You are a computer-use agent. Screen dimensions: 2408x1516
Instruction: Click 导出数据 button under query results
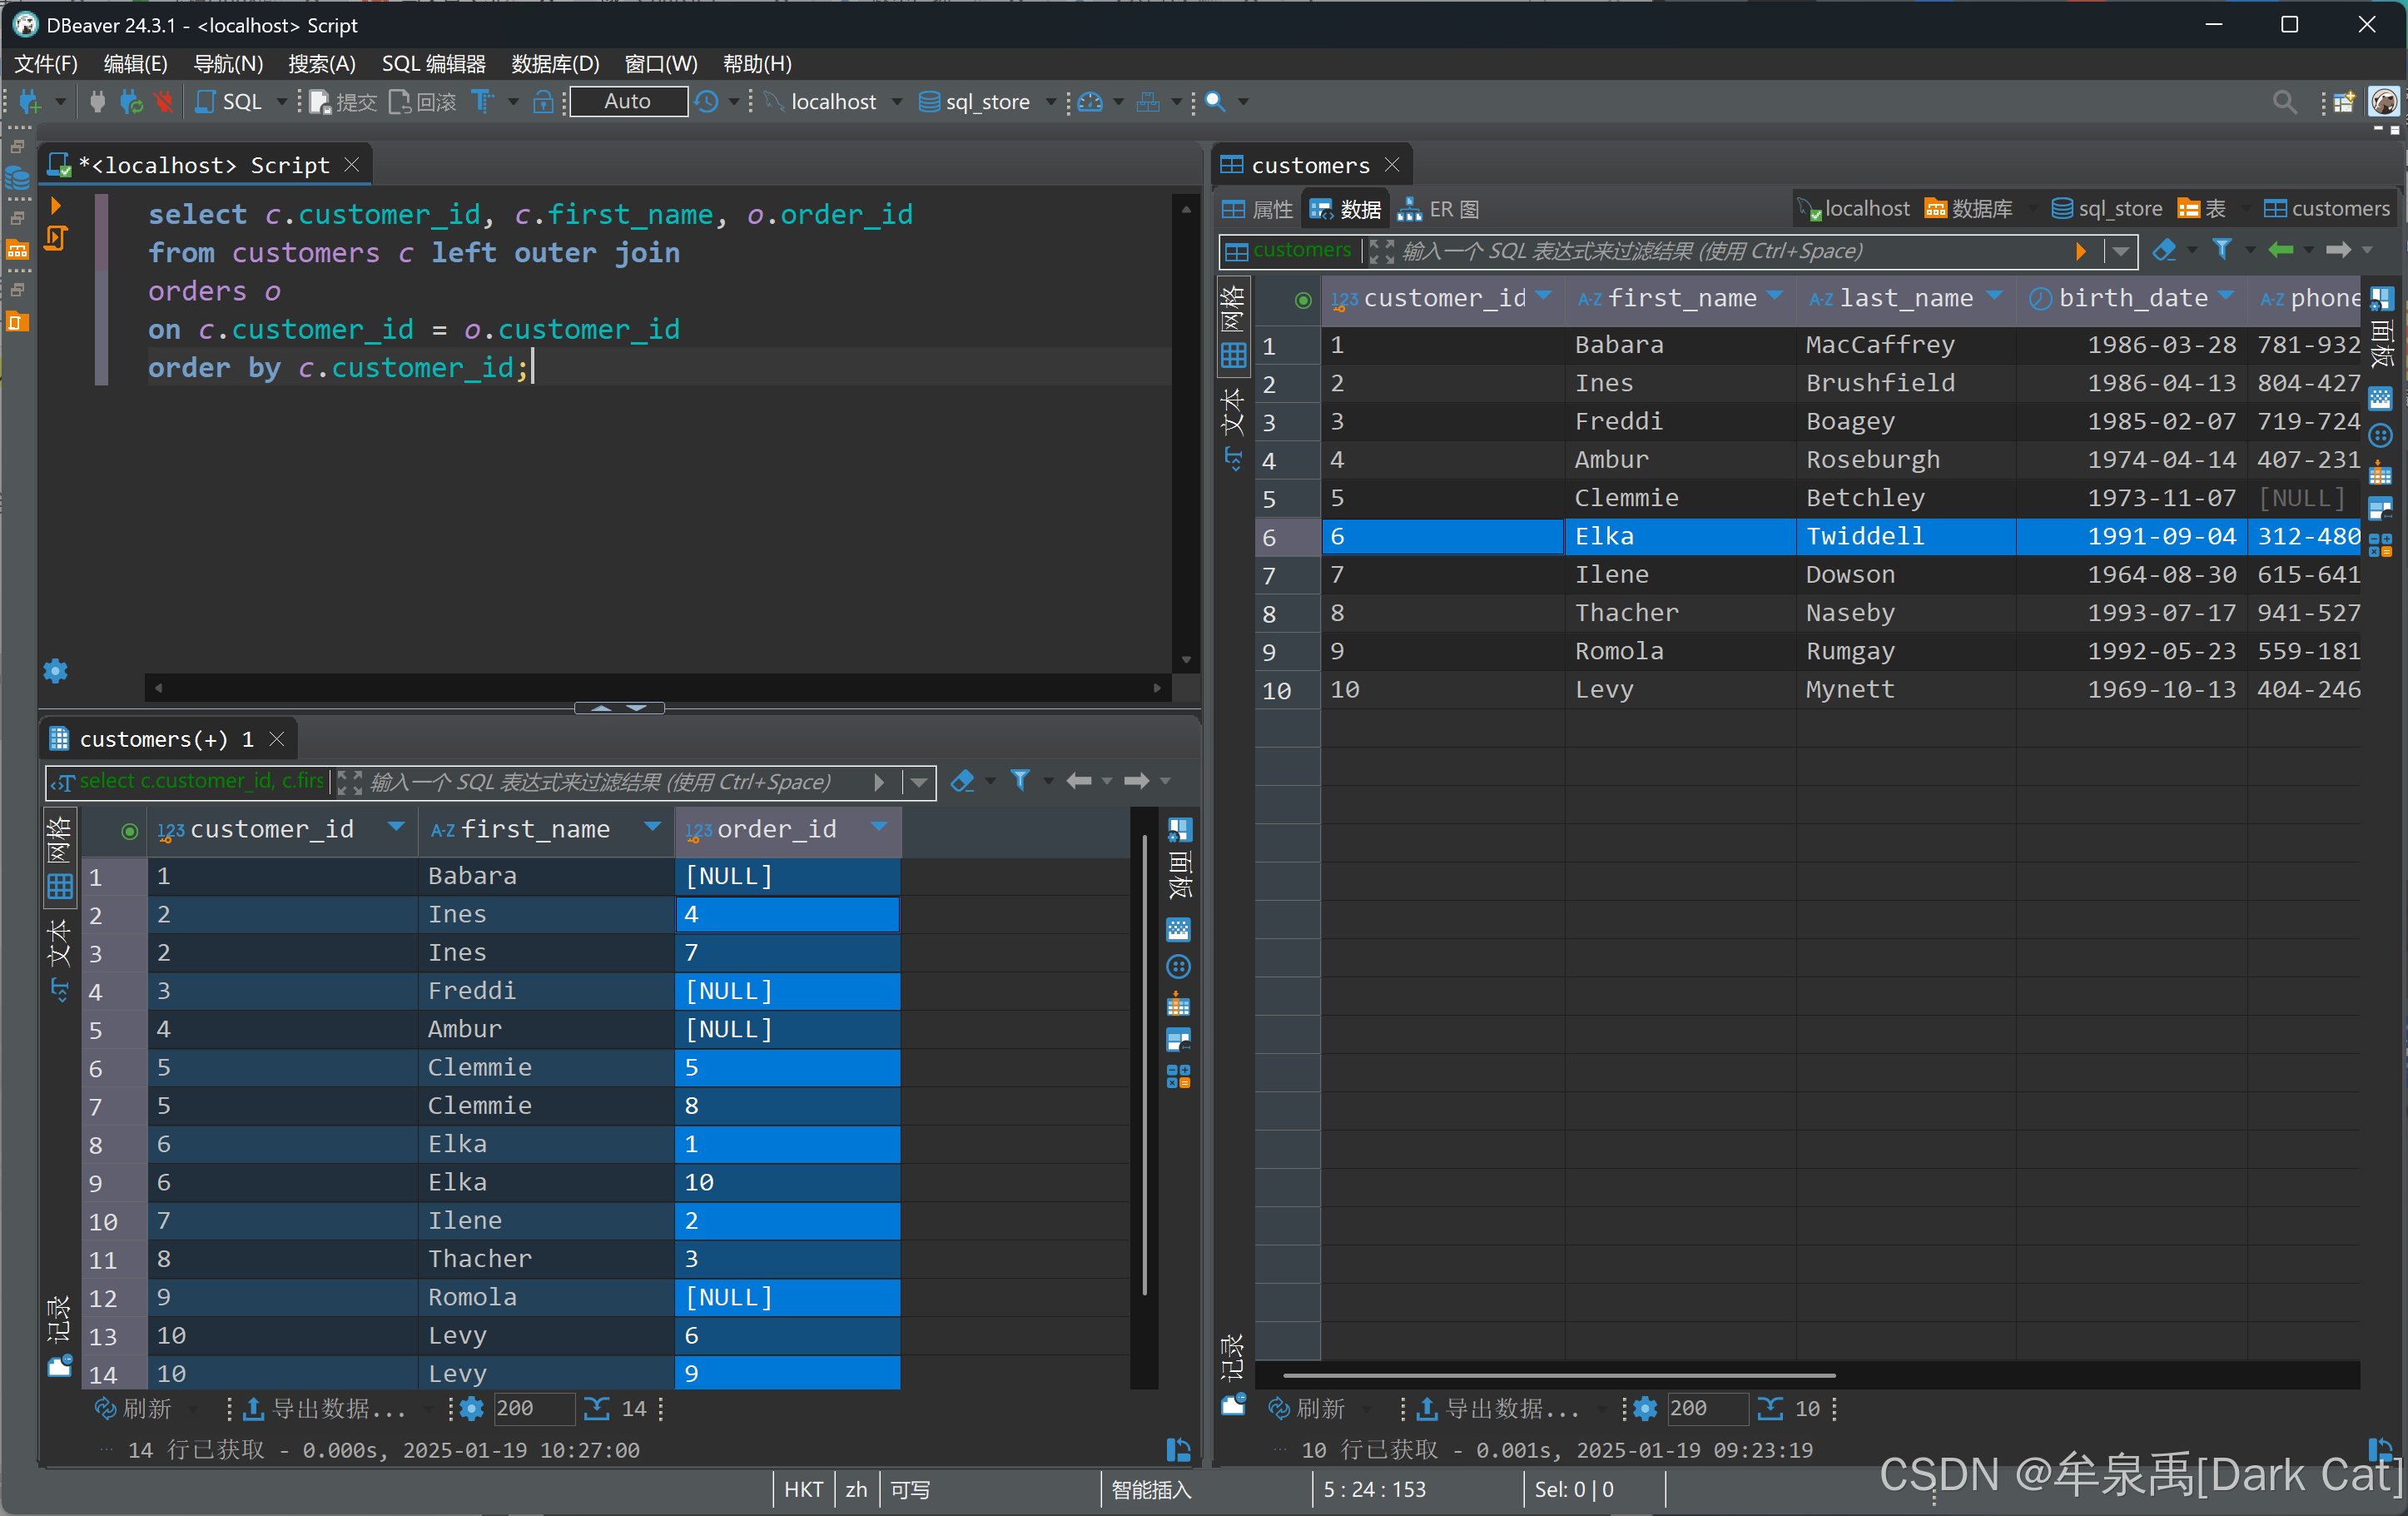(327, 1408)
